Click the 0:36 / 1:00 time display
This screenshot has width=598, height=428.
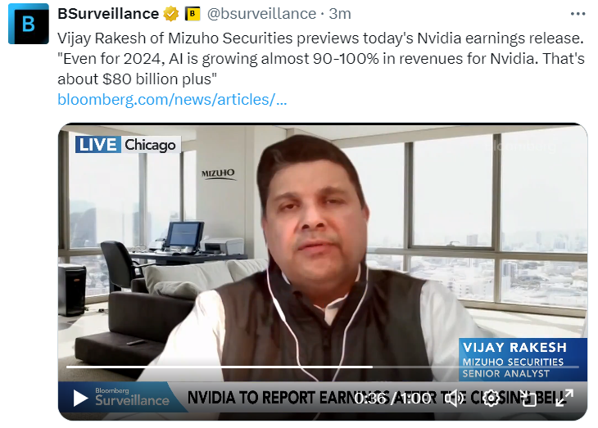point(392,399)
